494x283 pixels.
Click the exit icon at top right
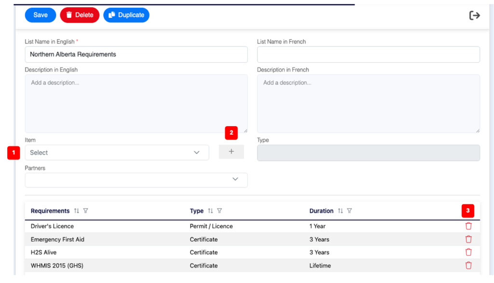coord(475,15)
